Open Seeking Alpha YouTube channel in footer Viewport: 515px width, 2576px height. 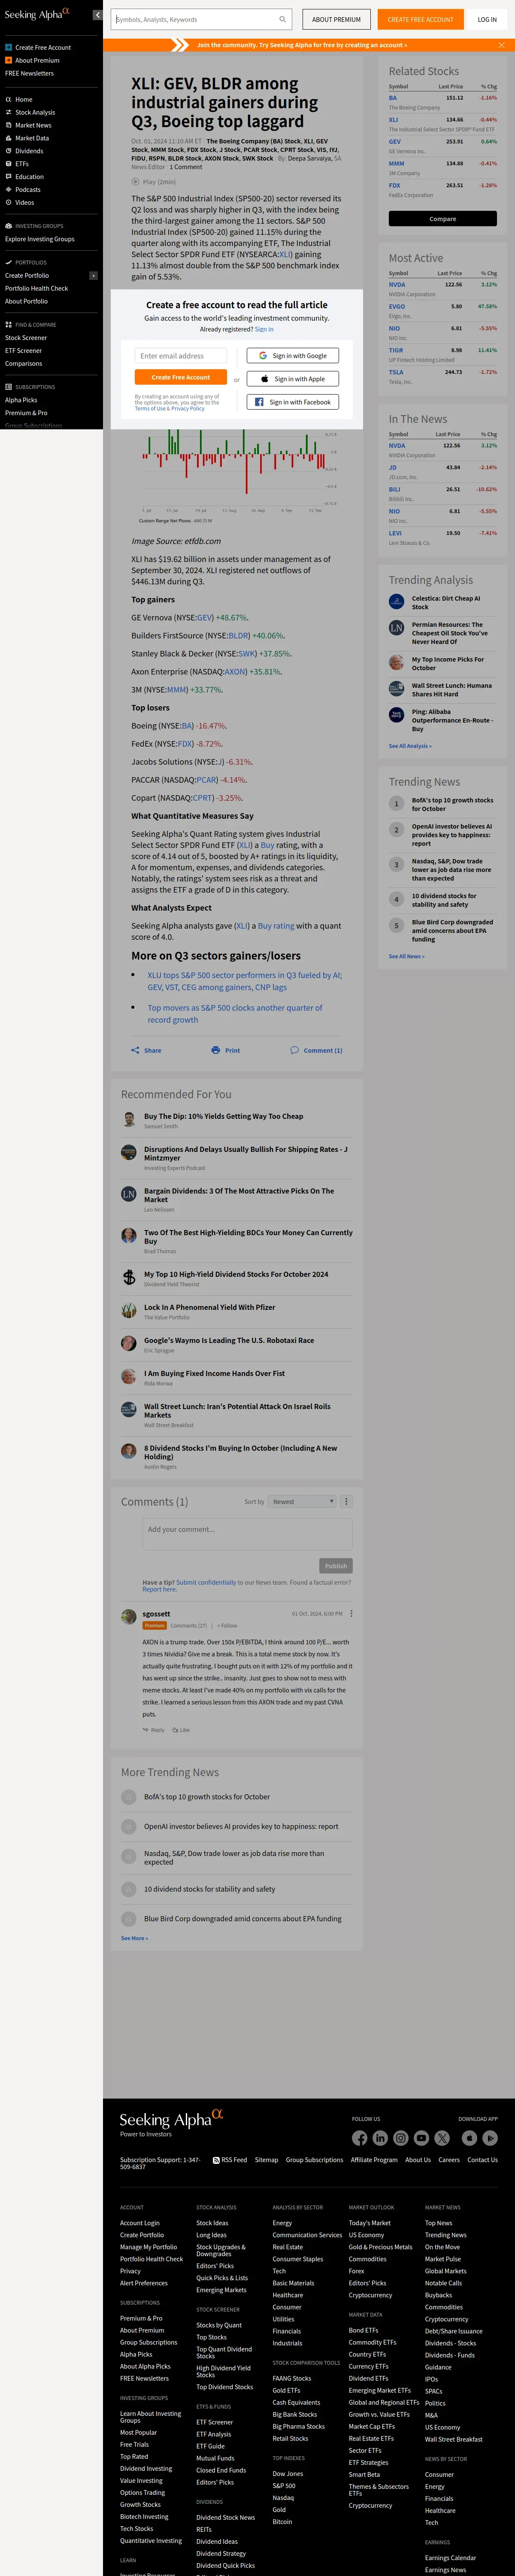click(421, 2138)
